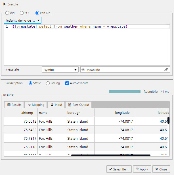Click the checkmark icon on Select Item

click(110, 169)
